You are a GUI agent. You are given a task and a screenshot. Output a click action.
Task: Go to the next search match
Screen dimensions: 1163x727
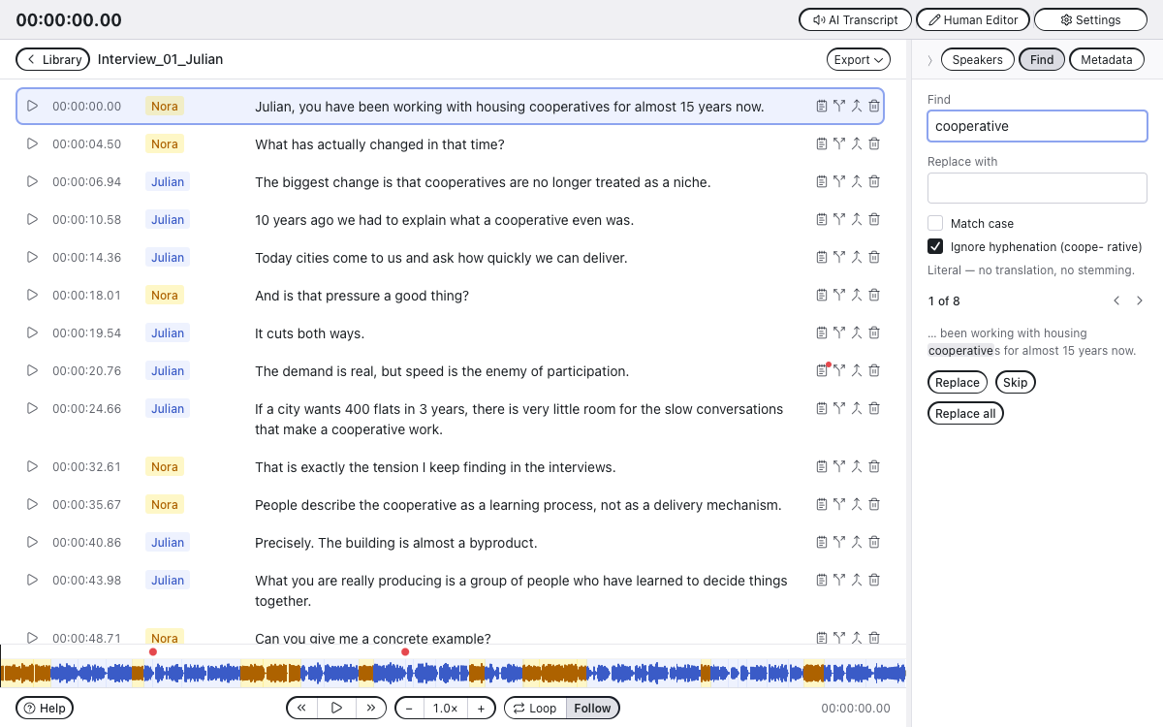pyautogui.click(x=1140, y=300)
